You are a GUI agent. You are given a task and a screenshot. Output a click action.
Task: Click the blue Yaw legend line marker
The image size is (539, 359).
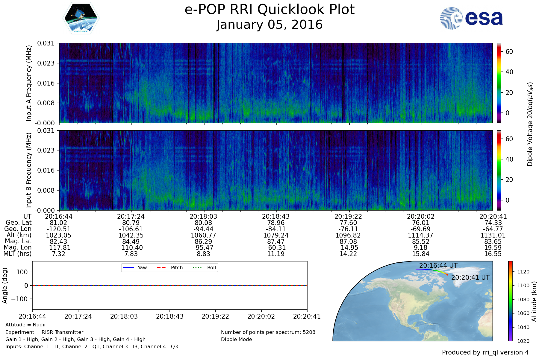(x=128, y=267)
